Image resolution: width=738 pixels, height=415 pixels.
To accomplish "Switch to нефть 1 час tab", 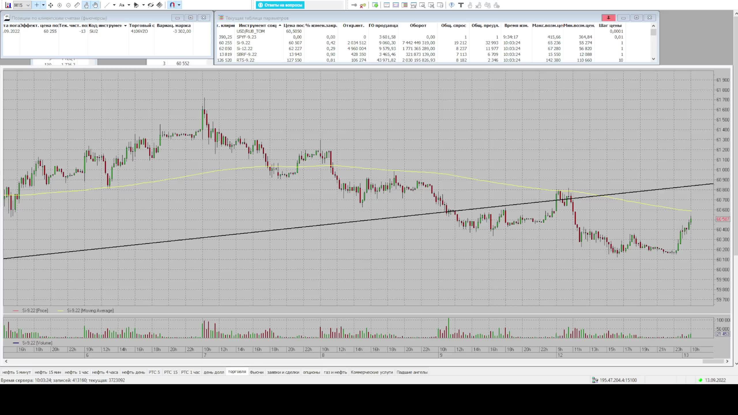I will point(77,372).
